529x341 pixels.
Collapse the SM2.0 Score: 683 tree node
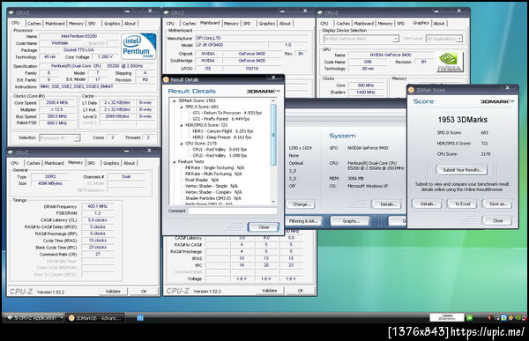[x=181, y=107]
